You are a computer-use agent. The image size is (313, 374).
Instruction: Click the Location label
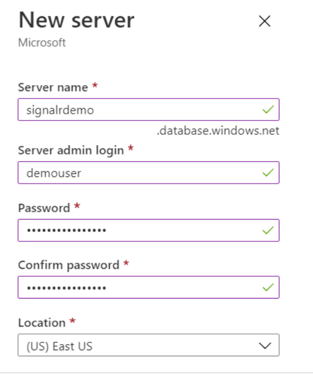click(42, 323)
